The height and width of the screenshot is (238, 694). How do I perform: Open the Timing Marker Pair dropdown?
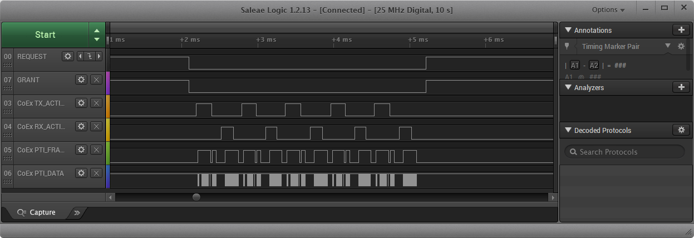point(667,46)
